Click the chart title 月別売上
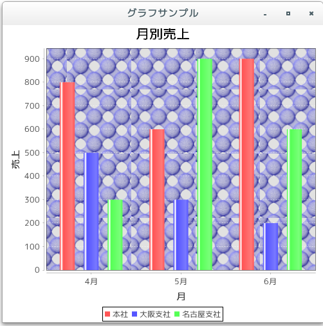 (163, 34)
